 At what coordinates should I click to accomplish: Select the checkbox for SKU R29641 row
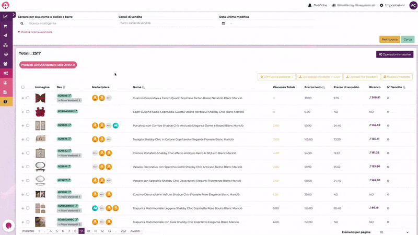coord(28,167)
